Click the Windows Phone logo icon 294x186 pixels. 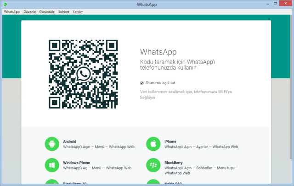(x=52, y=165)
